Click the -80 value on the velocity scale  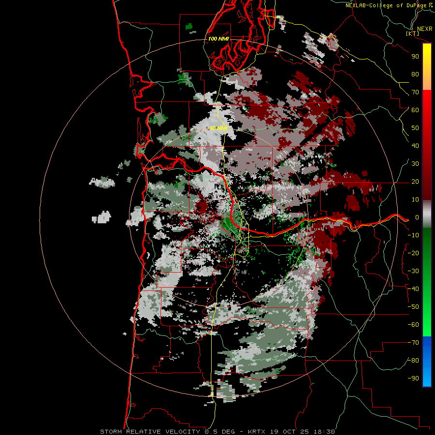[413, 361]
